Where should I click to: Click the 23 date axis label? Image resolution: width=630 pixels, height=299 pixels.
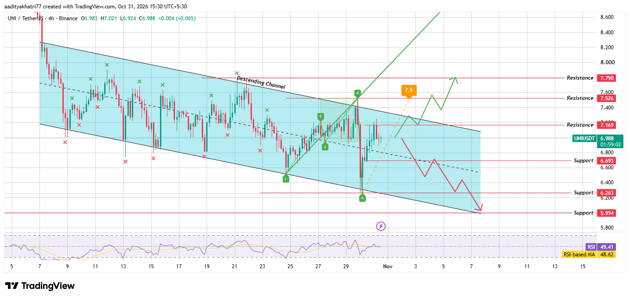coord(262,266)
